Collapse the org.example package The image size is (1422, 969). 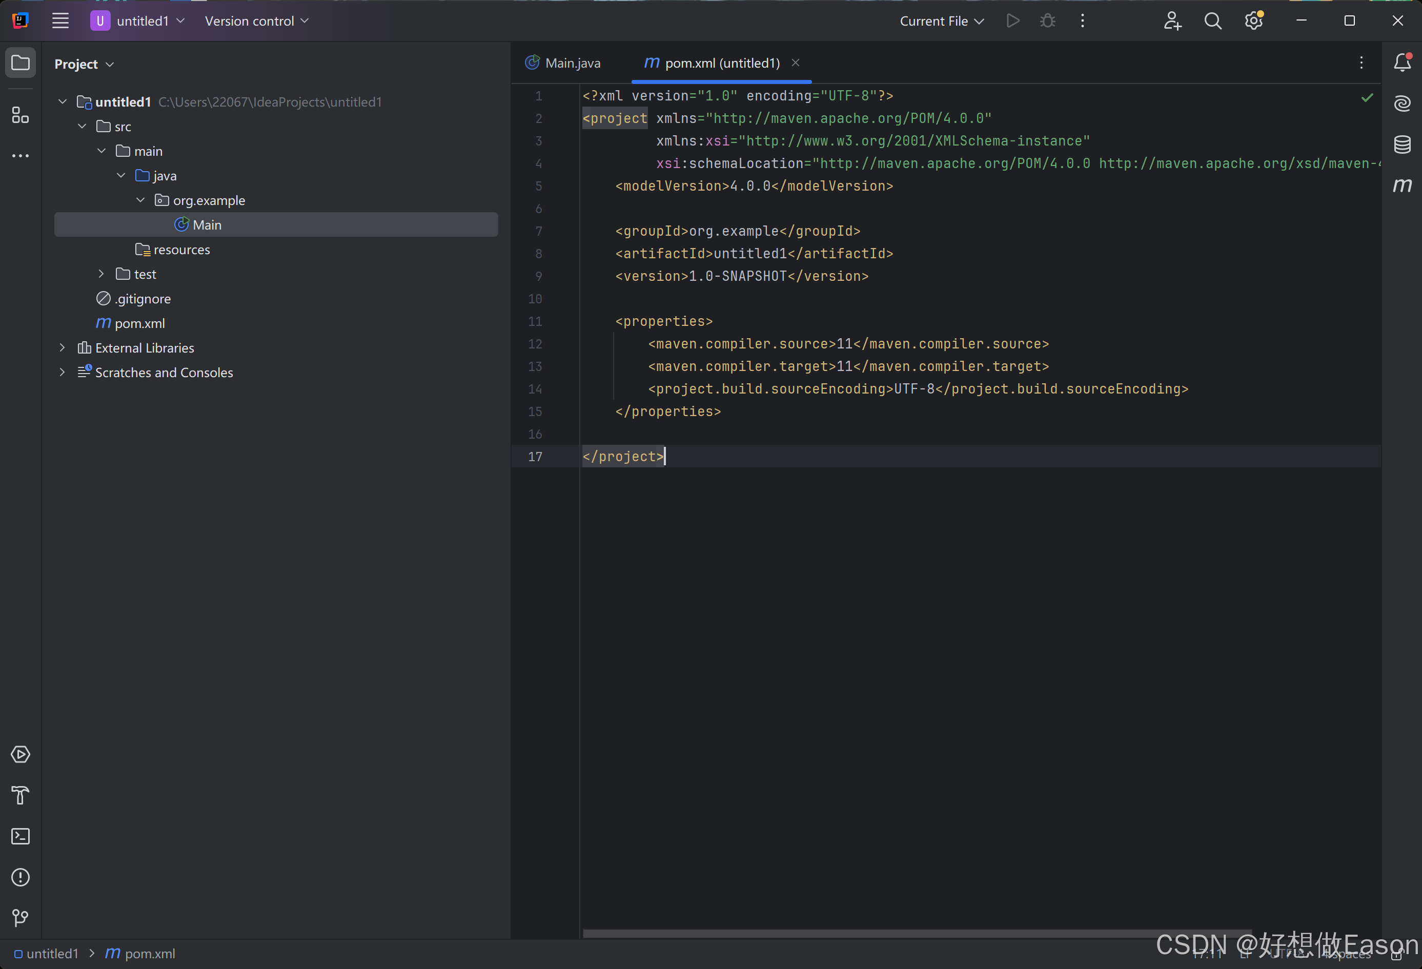pos(140,200)
